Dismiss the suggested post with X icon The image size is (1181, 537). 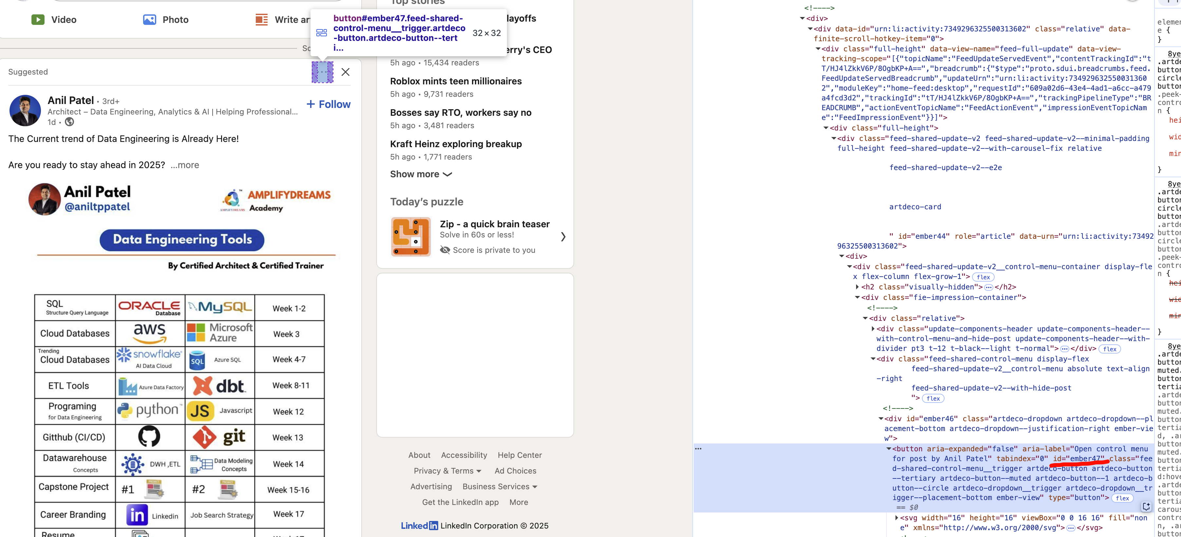346,72
